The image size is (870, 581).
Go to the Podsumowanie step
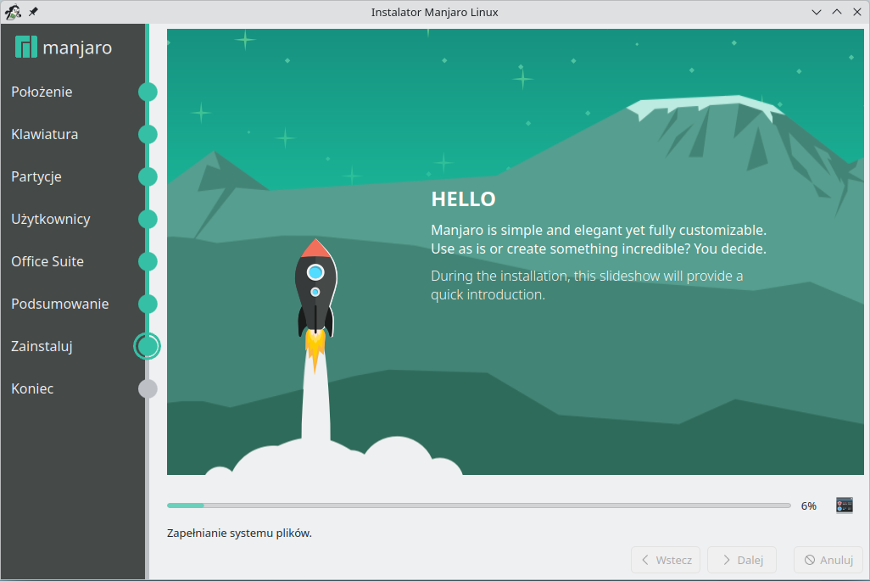(59, 304)
